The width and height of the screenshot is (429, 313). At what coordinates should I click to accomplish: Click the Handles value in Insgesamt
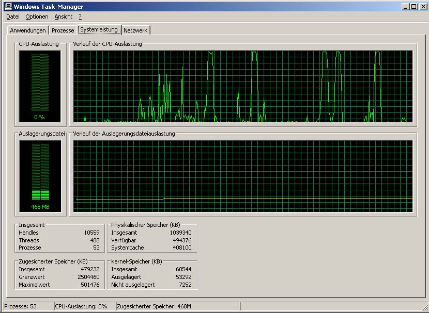[x=91, y=233]
